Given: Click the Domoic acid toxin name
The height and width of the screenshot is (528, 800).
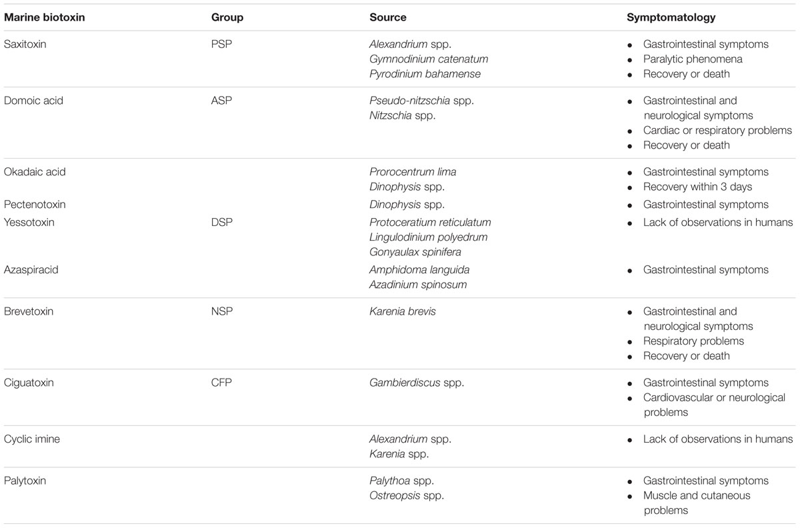Looking at the screenshot, I should (x=31, y=101).
